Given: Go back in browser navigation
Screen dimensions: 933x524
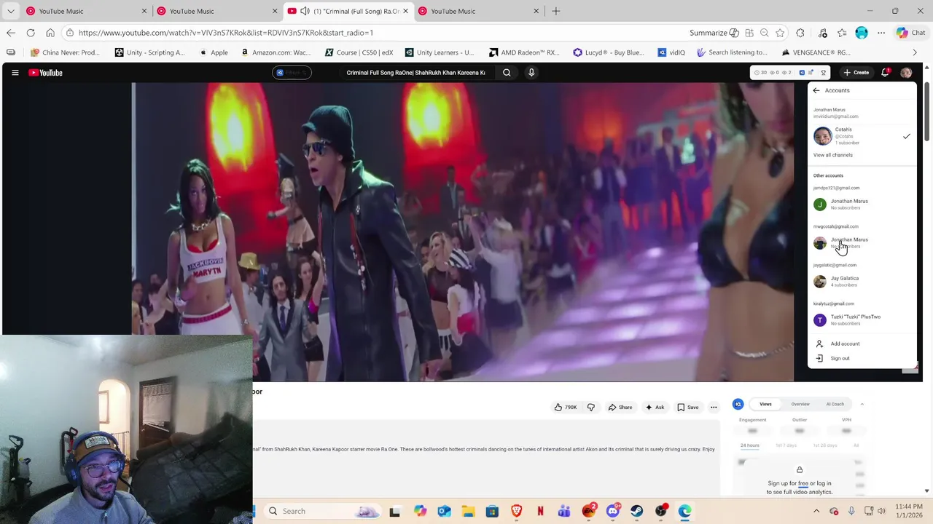Looking at the screenshot, I should coord(11,33).
